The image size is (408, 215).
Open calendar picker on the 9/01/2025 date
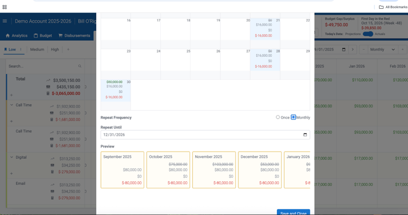343,49
